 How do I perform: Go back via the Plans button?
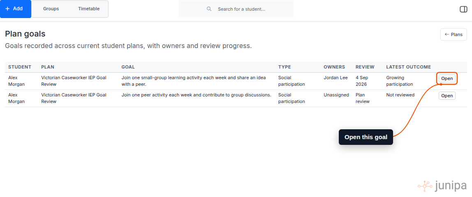coord(453,34)
